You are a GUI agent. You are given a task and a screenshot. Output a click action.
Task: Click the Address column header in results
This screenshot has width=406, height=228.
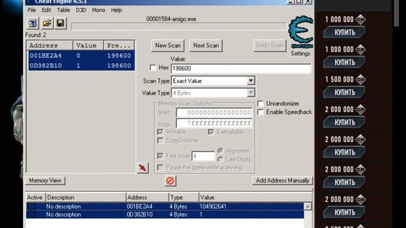[x=50, y=46]
